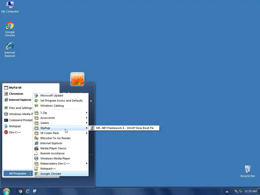
Task: Launch Chrome from the quick launch bar
Action: (20, 191)
